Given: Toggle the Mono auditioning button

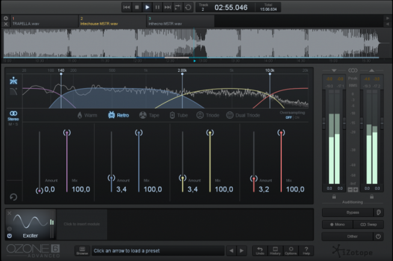Looking at the screenshot, I should (337, 224).
